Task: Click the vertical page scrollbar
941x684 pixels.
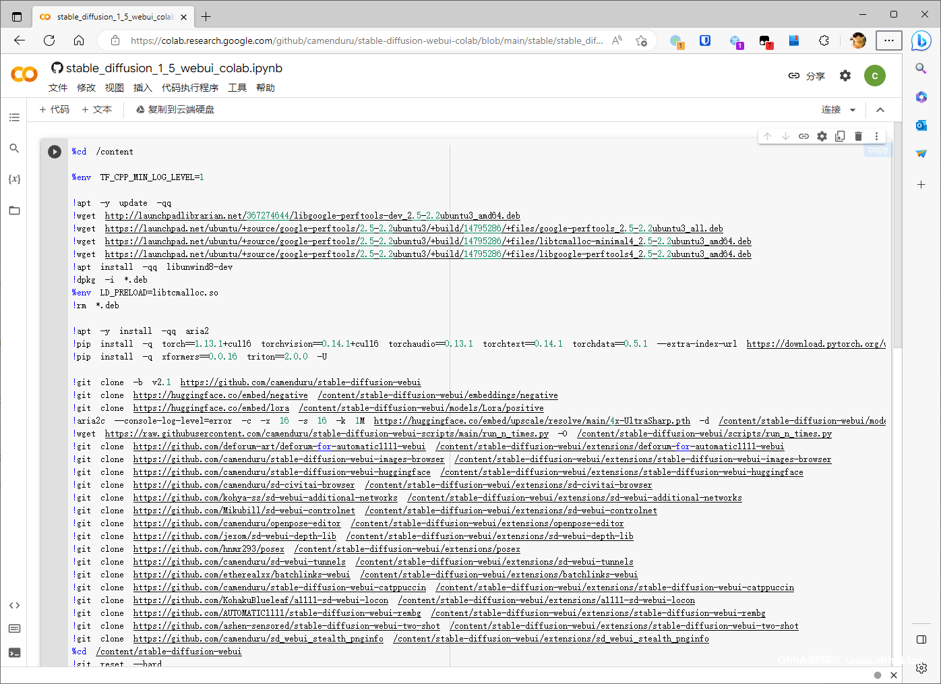Action: (x=897, y=236)
